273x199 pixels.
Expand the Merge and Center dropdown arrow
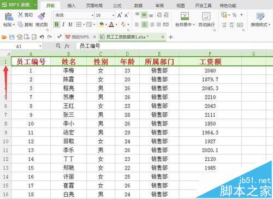(194, 25)
